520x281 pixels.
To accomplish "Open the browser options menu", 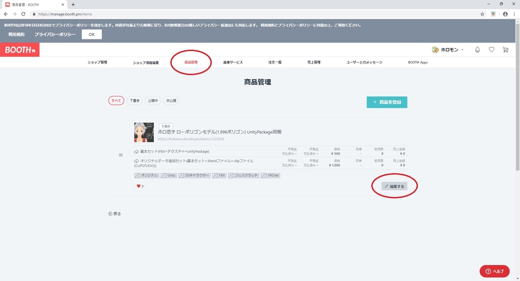I will (x=514, y=14).
